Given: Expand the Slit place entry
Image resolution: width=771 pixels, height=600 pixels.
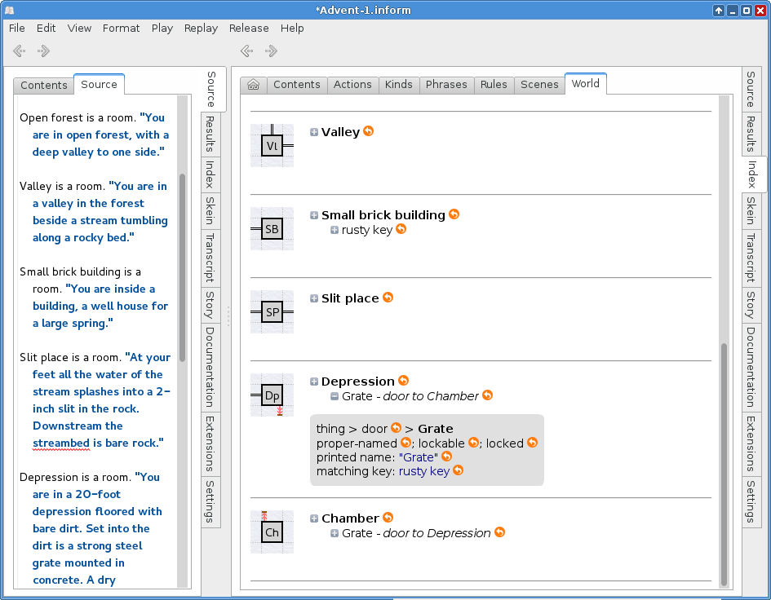Looking at the screenshot, I should pos(314,298).
